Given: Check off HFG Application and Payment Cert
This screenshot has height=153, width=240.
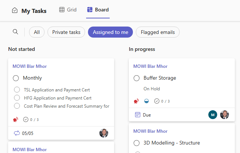Looking at the screenshot, I should click(17, 98).
